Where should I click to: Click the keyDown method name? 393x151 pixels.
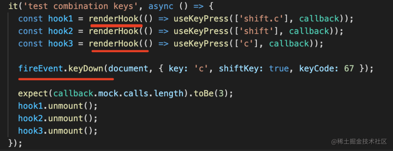86,69
